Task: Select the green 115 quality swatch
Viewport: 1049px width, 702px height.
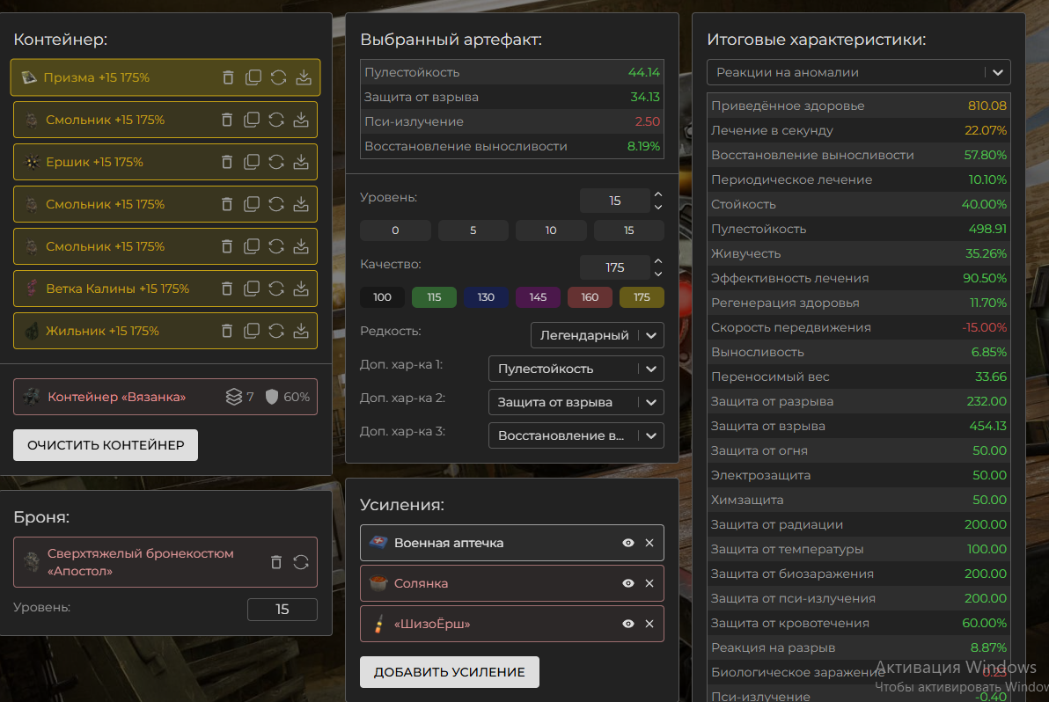Action: (x=434, y=297)
